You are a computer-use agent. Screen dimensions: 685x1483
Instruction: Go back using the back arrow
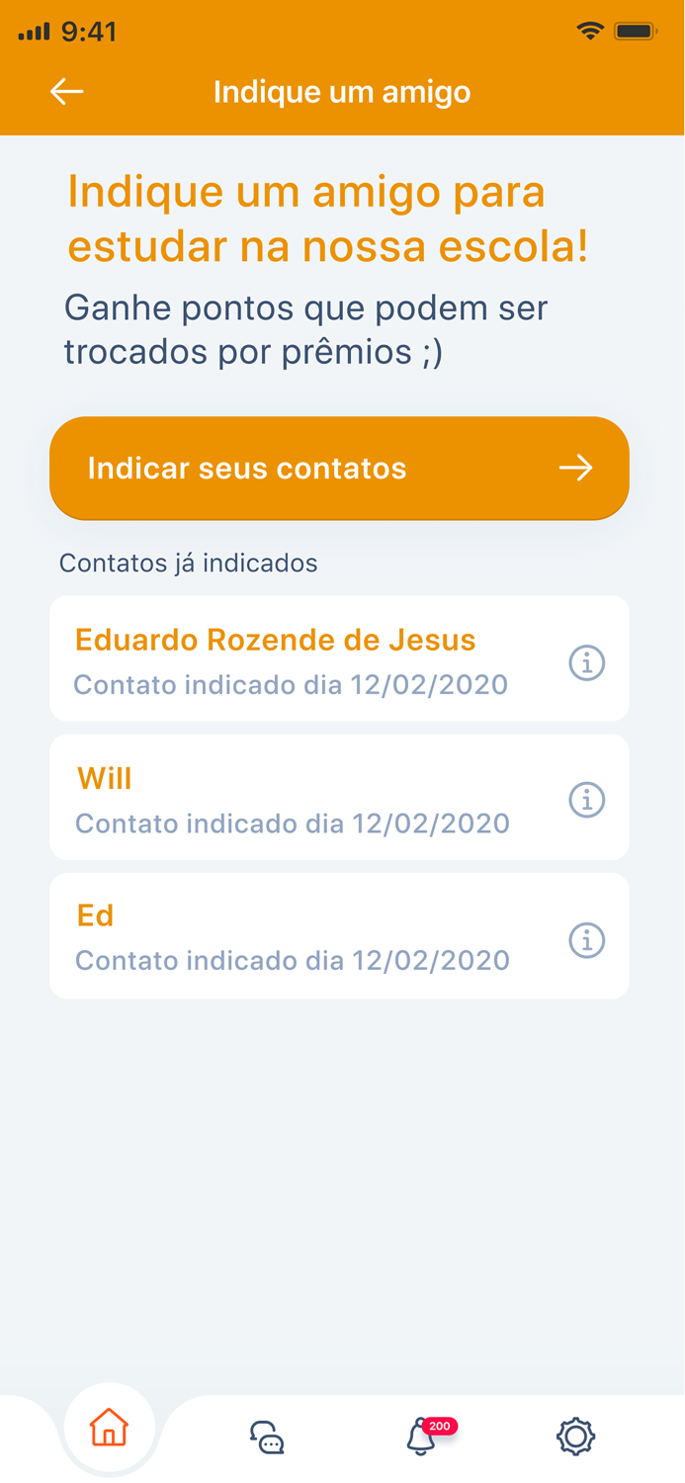(65, 91)
